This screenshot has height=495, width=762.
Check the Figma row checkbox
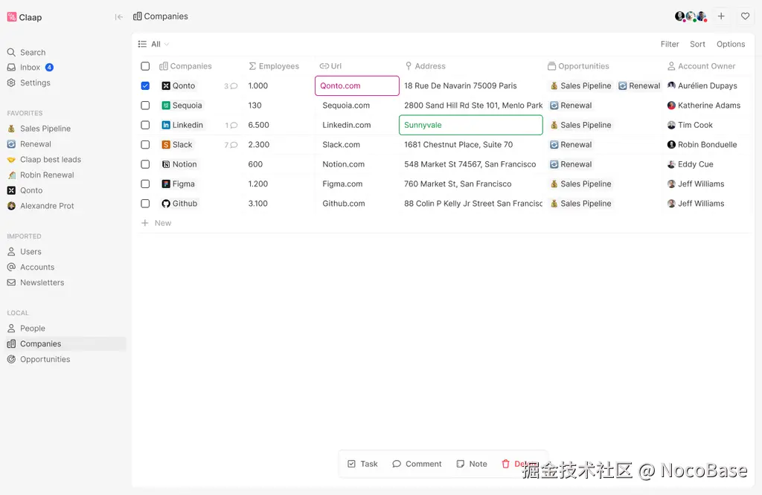pyautogui.click(x=145, y=184)
